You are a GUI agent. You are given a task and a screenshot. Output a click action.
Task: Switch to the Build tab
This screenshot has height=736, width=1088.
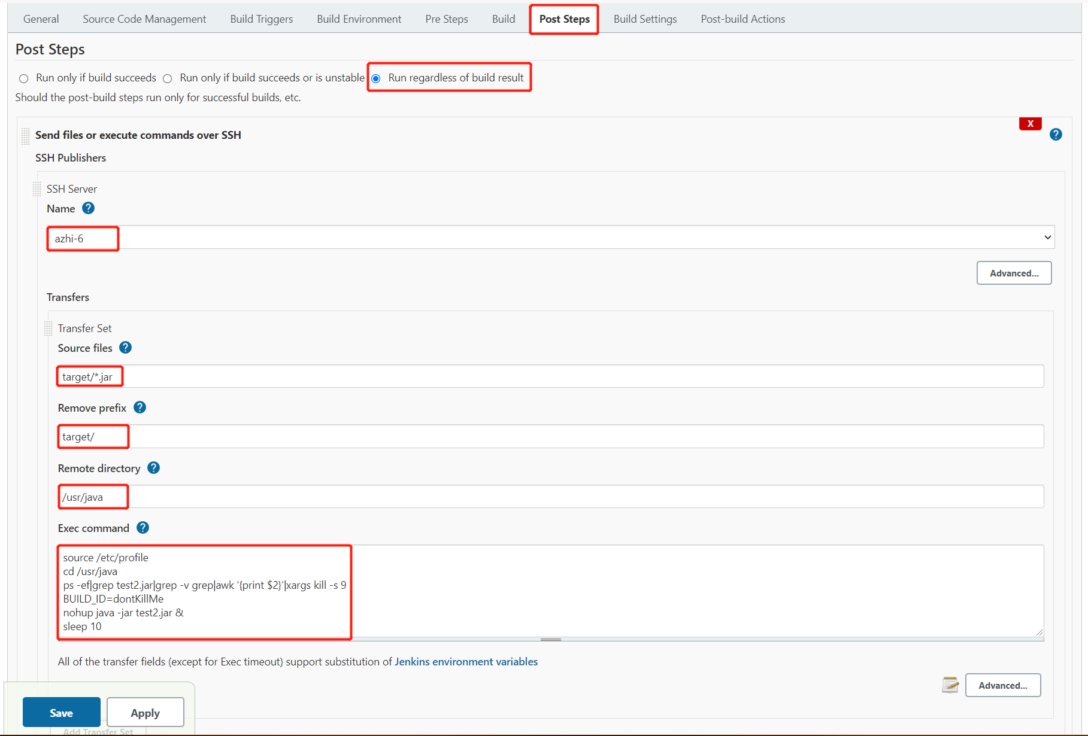coord(504,19)
